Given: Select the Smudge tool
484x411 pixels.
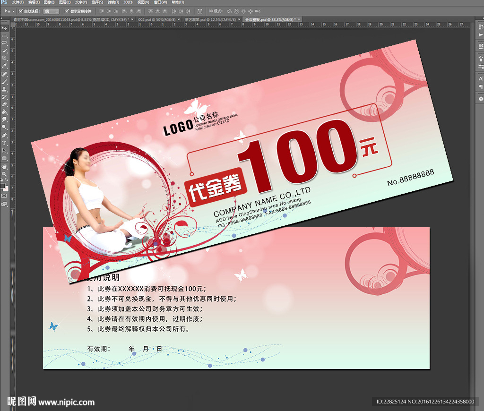Looking at the screenshot, I should (4, 120).
